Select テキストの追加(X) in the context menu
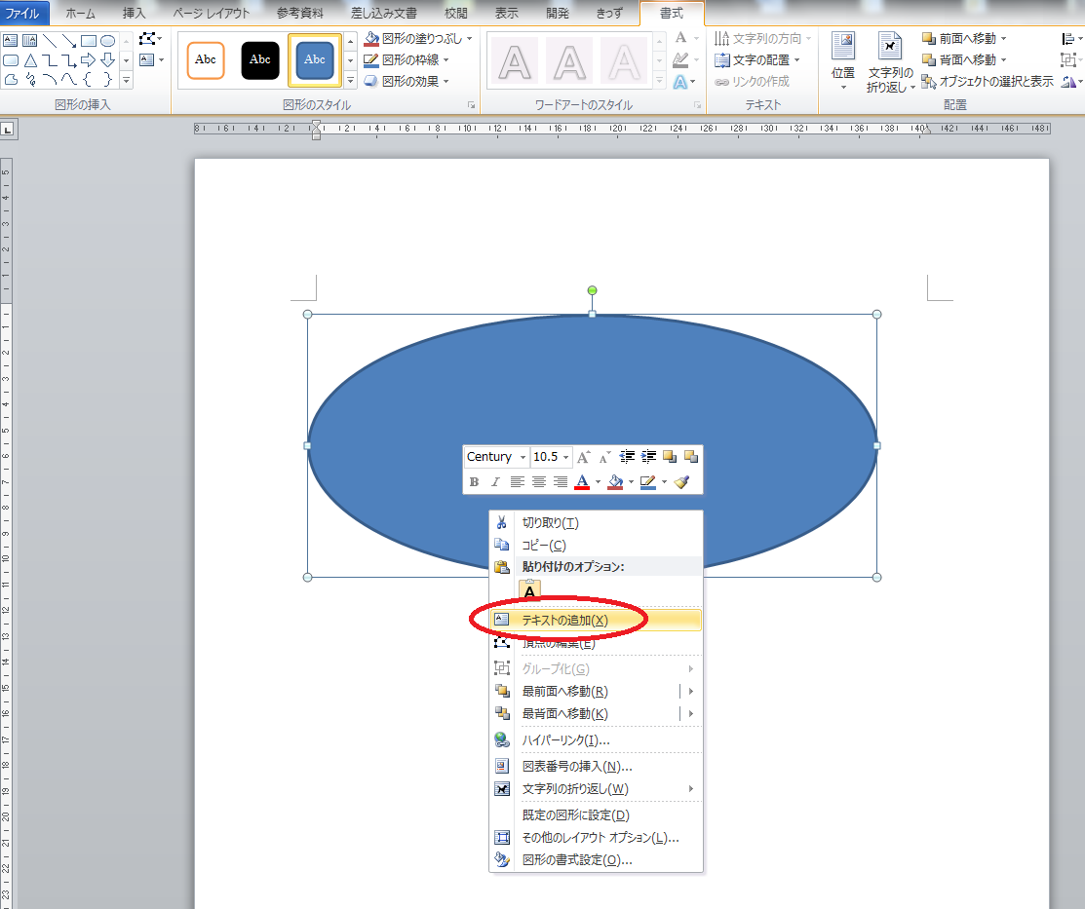Image resolution: width=1085 pixels, height=909 pixels. point(595,620)
